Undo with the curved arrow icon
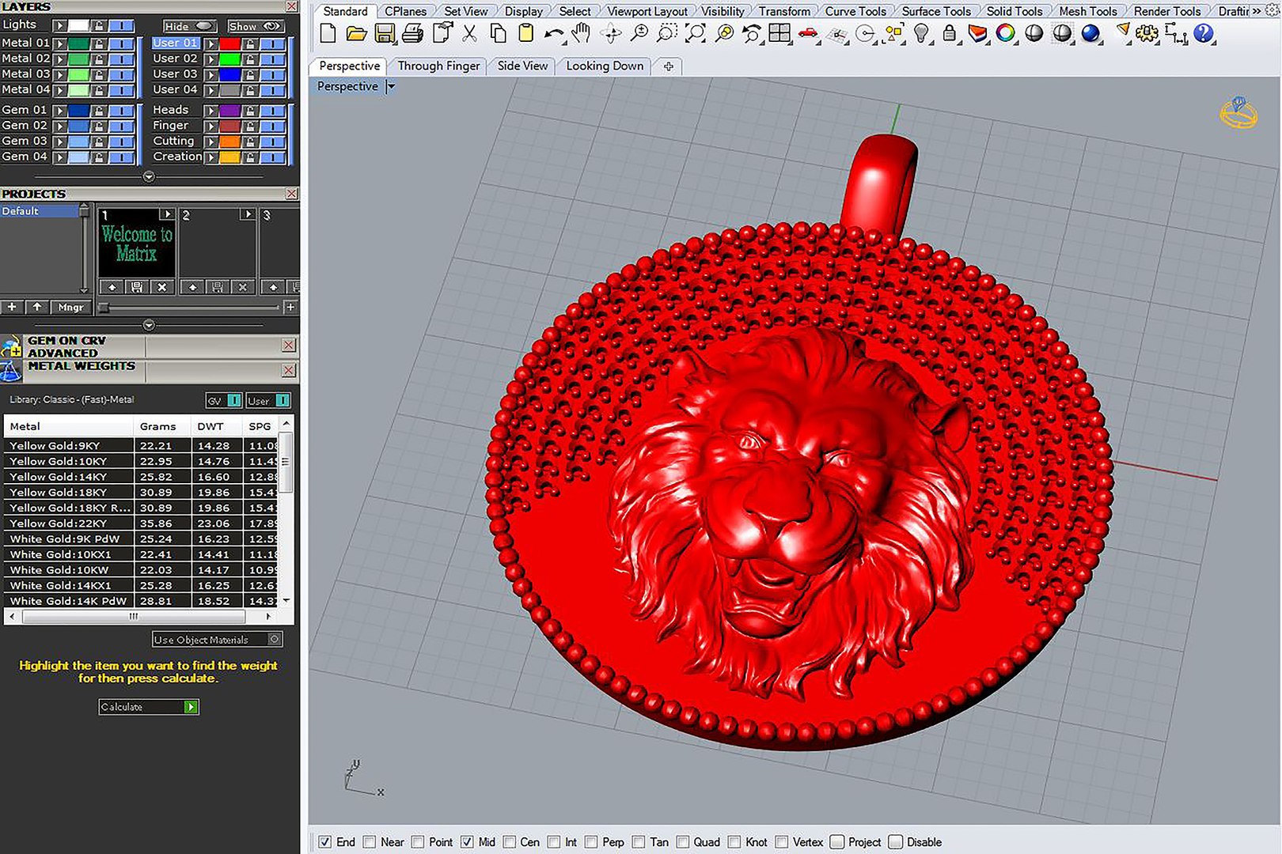This screenshot has width=1282, height=854. [554, 35]
